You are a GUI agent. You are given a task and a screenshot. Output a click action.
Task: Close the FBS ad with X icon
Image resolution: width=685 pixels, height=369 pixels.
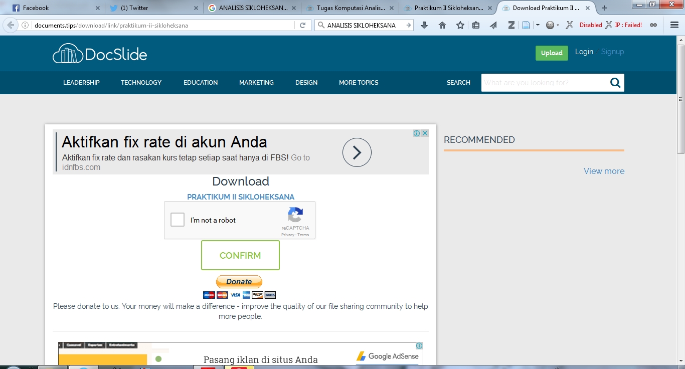[x=425, y=133]
